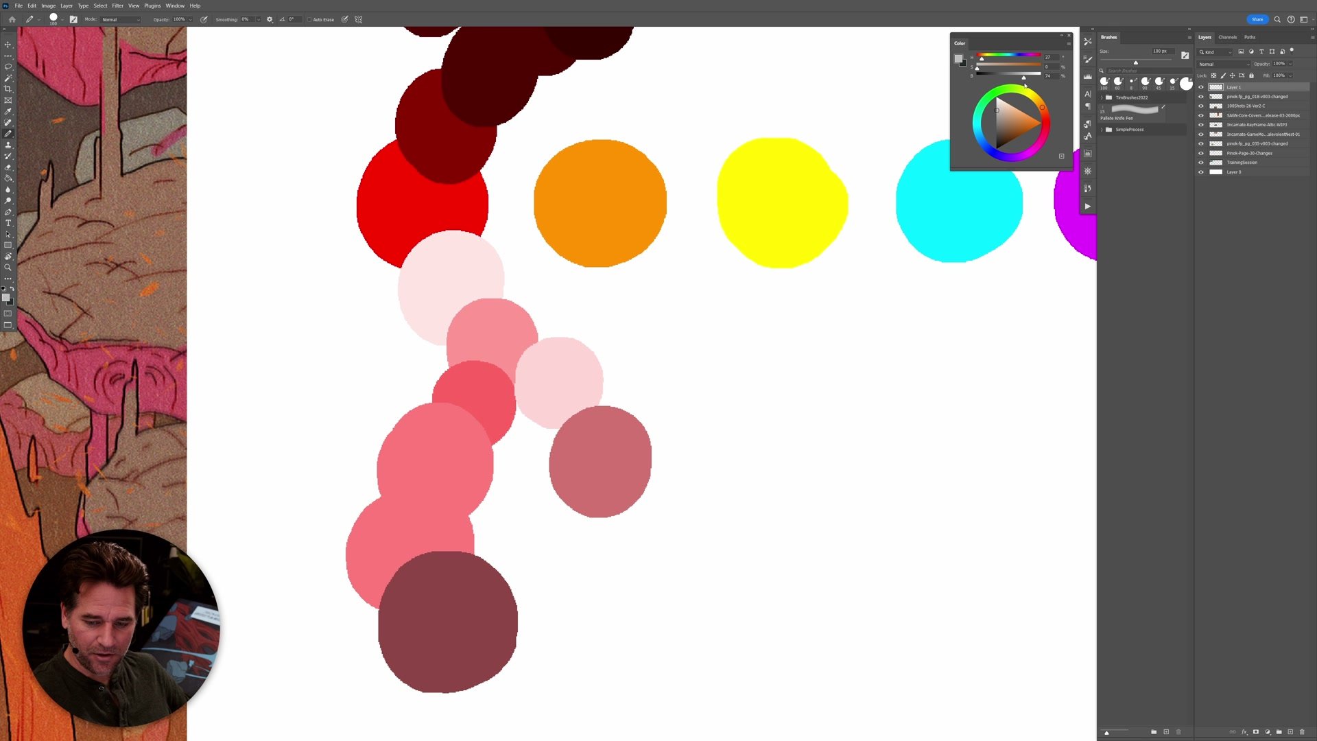Open the painting Mode dropdown
This screenshot has height=741, width=1317.
coord(121,19)
